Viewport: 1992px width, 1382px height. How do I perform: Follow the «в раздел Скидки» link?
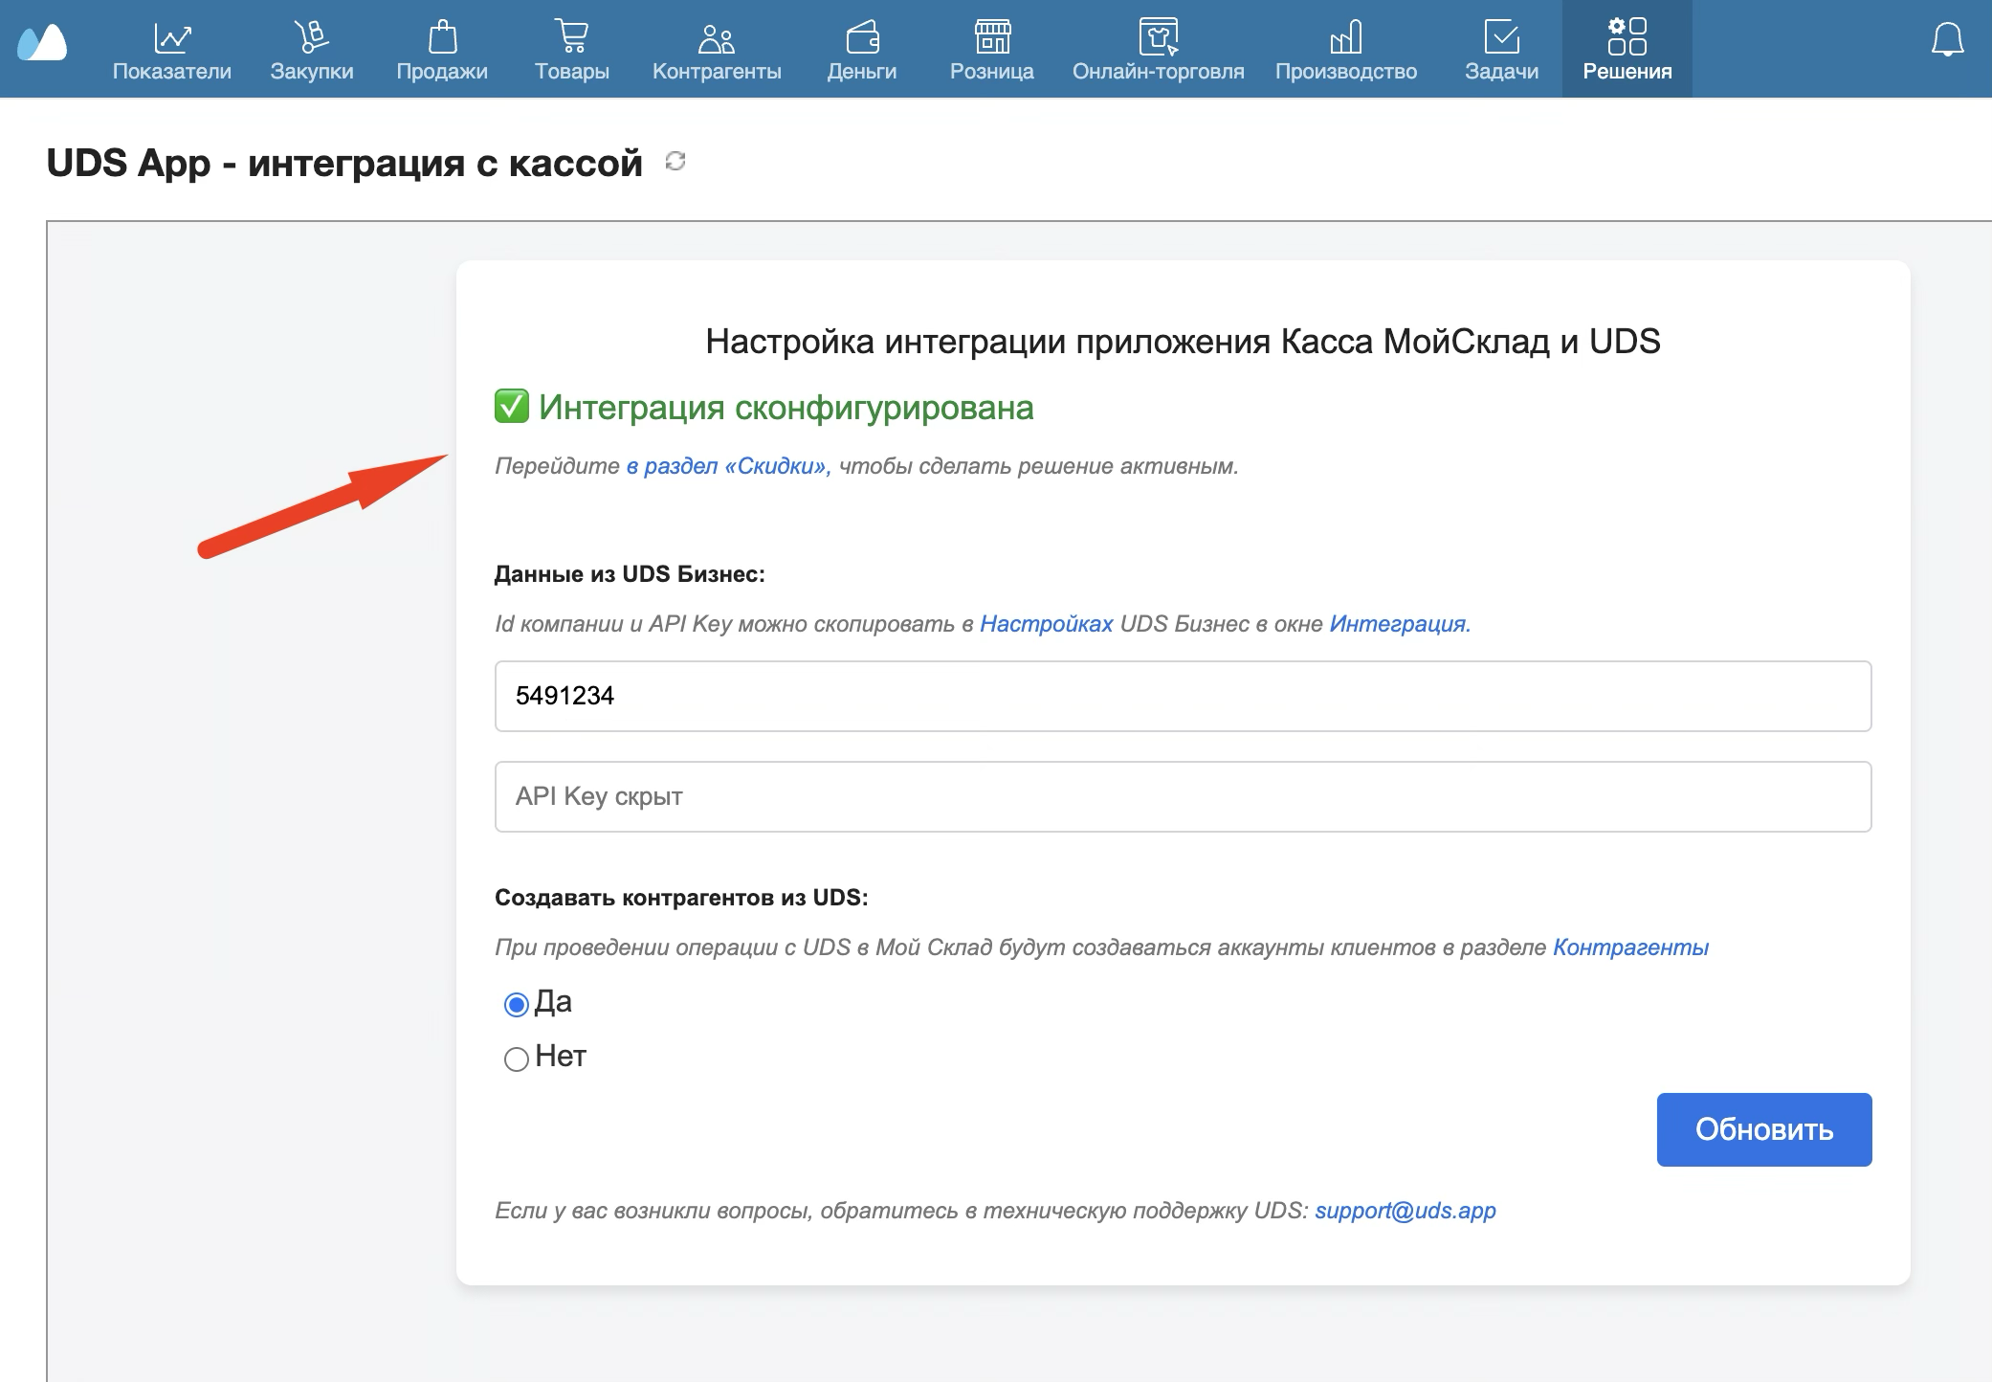pyautogui.click(x=728, y=466)
